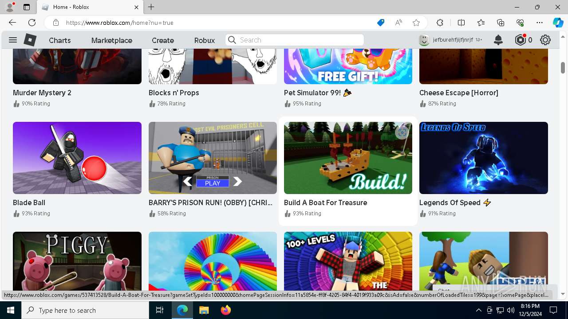This screenshot has height=319, width=568.
Task: Close the Home - Roblox tab
Action: (x=136, y=7)
